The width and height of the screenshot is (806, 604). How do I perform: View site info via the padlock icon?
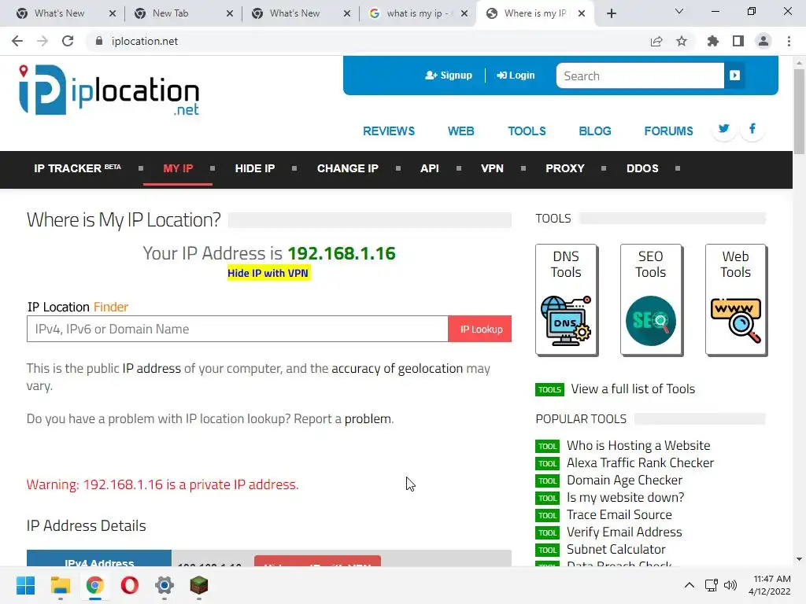(99, 41)
